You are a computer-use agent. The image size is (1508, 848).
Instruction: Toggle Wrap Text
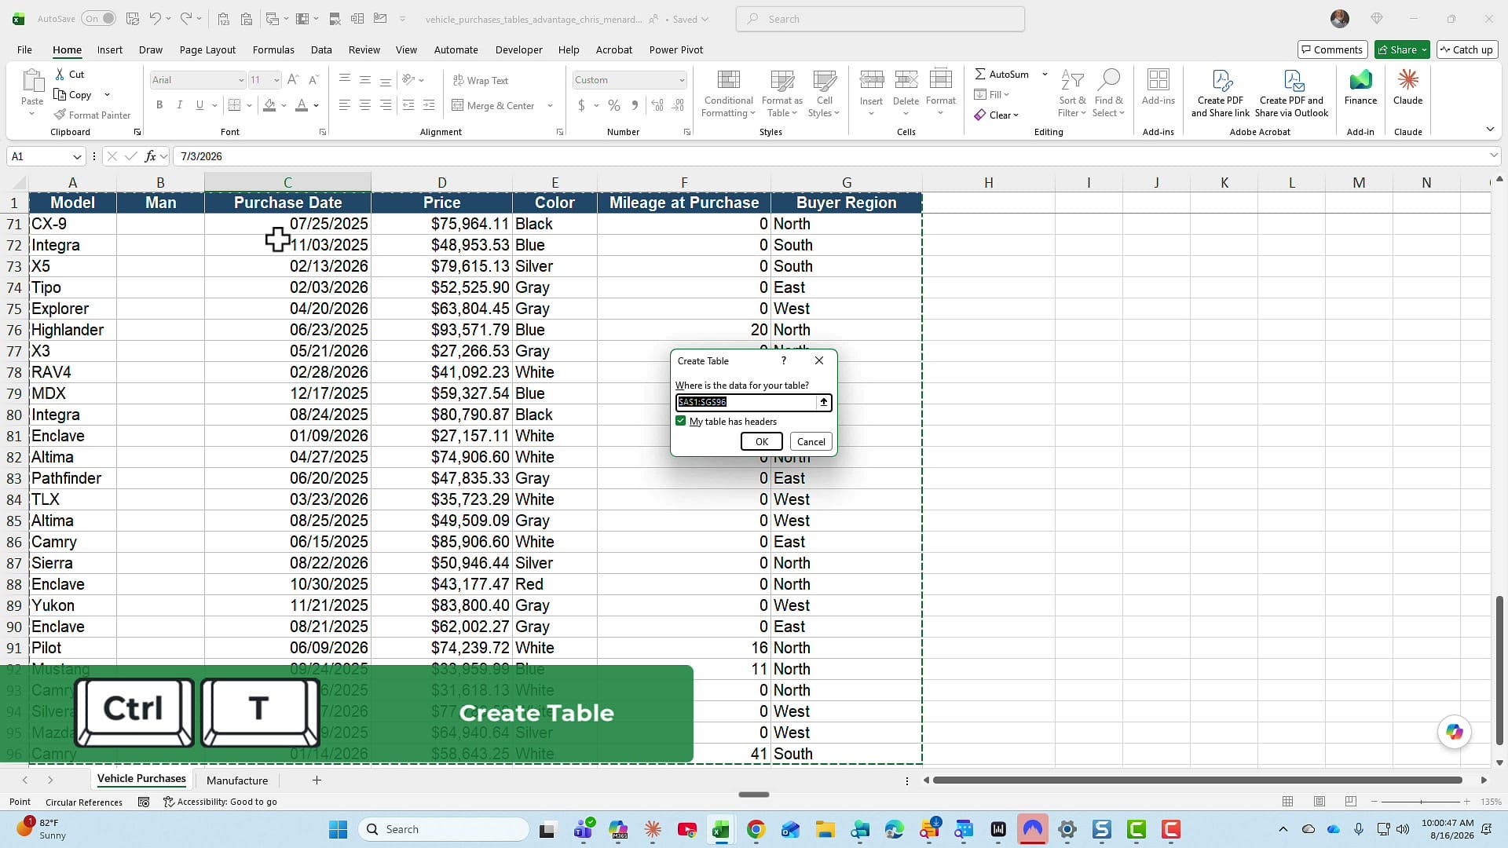(x=481, y=80)
